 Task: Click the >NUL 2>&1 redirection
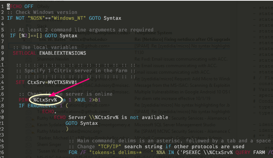88,100
